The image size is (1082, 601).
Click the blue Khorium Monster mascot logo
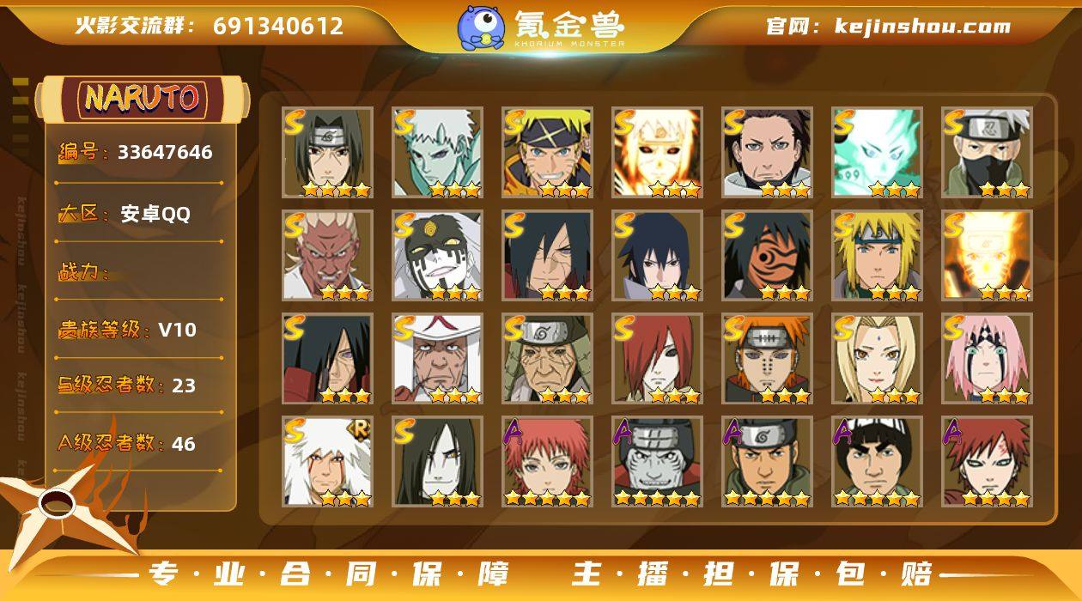pos(481,27)
